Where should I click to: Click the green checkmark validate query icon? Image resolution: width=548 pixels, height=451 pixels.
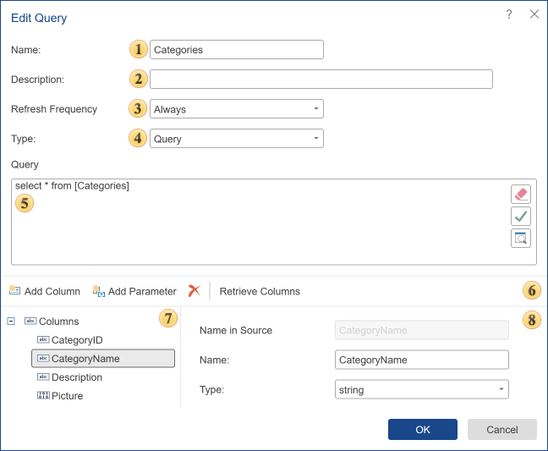[x=521, y=216]
